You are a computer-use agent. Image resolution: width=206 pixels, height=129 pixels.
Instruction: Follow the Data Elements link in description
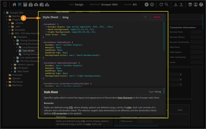click(x=125, y=98)
